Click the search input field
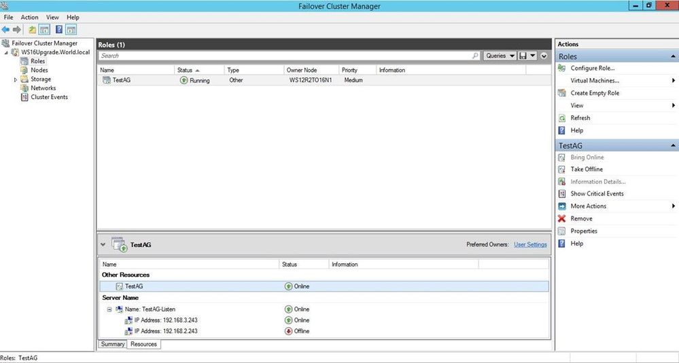This screenshot has height=363, width=679. pos(290,56)
